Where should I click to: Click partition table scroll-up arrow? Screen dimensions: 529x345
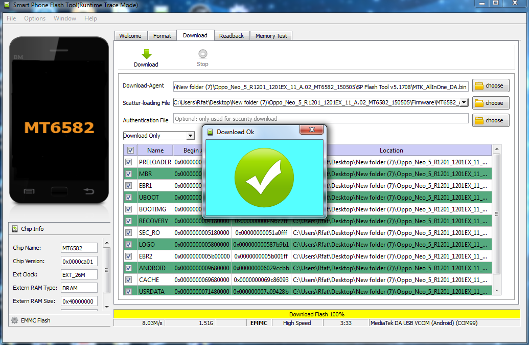point(497,149)
